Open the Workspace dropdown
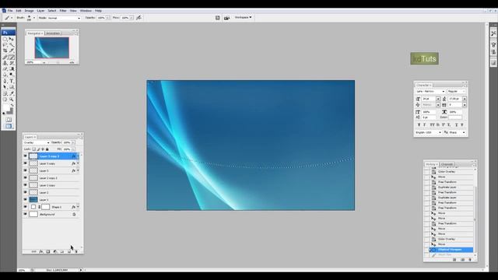This screenshot has height=280, width=498. pos(244,17)
